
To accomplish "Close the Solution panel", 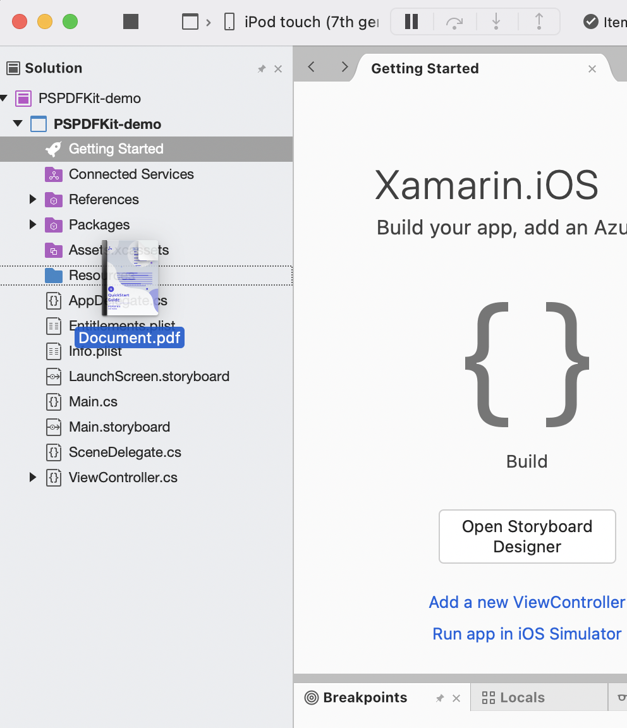I will click(278, 69).
